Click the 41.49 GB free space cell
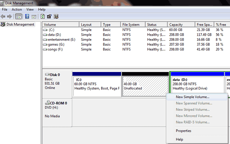Screen dimensions: 230x144 click(x=203, y=49)
